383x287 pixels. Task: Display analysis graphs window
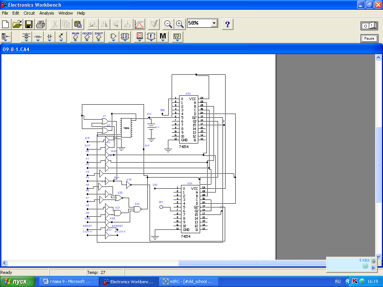[139, 24]
